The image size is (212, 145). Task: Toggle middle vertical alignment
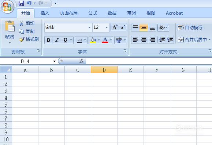coord(144,28)
